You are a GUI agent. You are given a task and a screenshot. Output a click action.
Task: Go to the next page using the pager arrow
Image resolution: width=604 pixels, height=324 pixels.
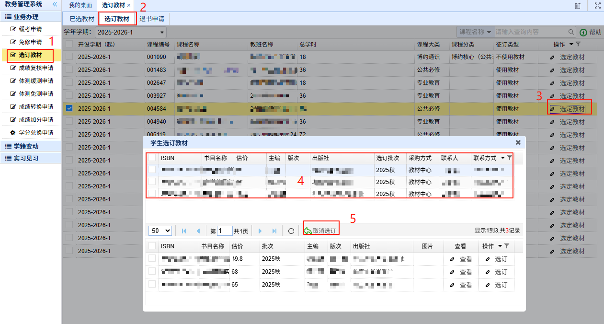261,231
